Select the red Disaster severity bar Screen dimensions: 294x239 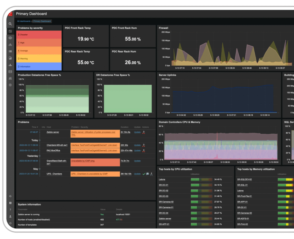39,35
